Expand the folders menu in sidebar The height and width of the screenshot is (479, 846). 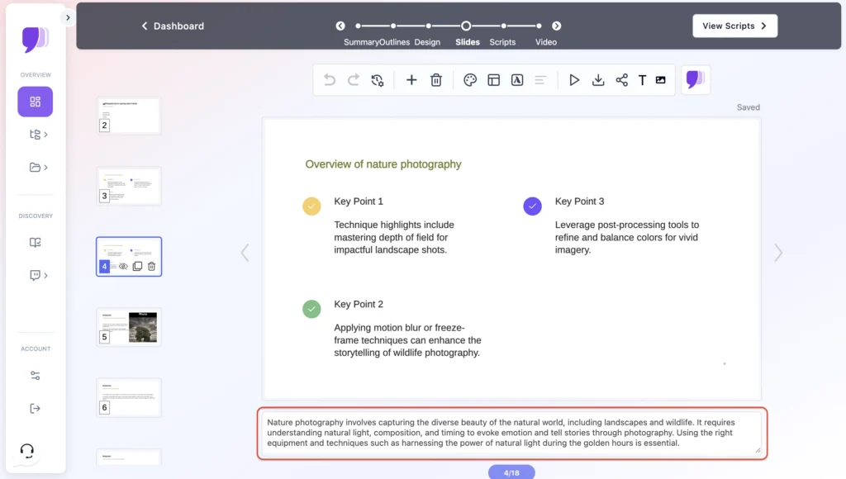pos(38,167)
